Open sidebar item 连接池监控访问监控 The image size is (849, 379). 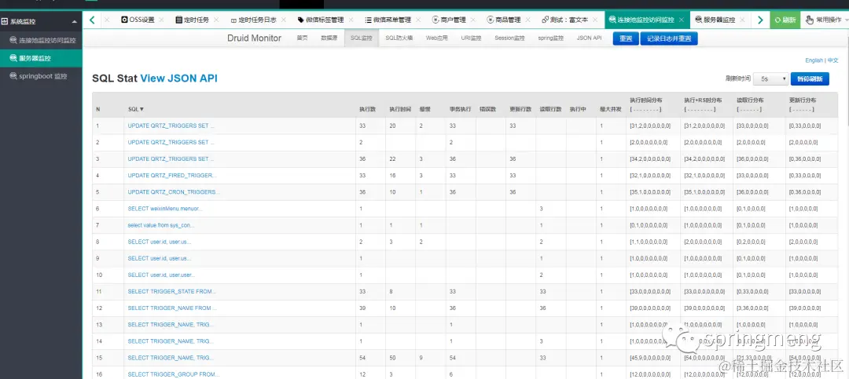41,41
